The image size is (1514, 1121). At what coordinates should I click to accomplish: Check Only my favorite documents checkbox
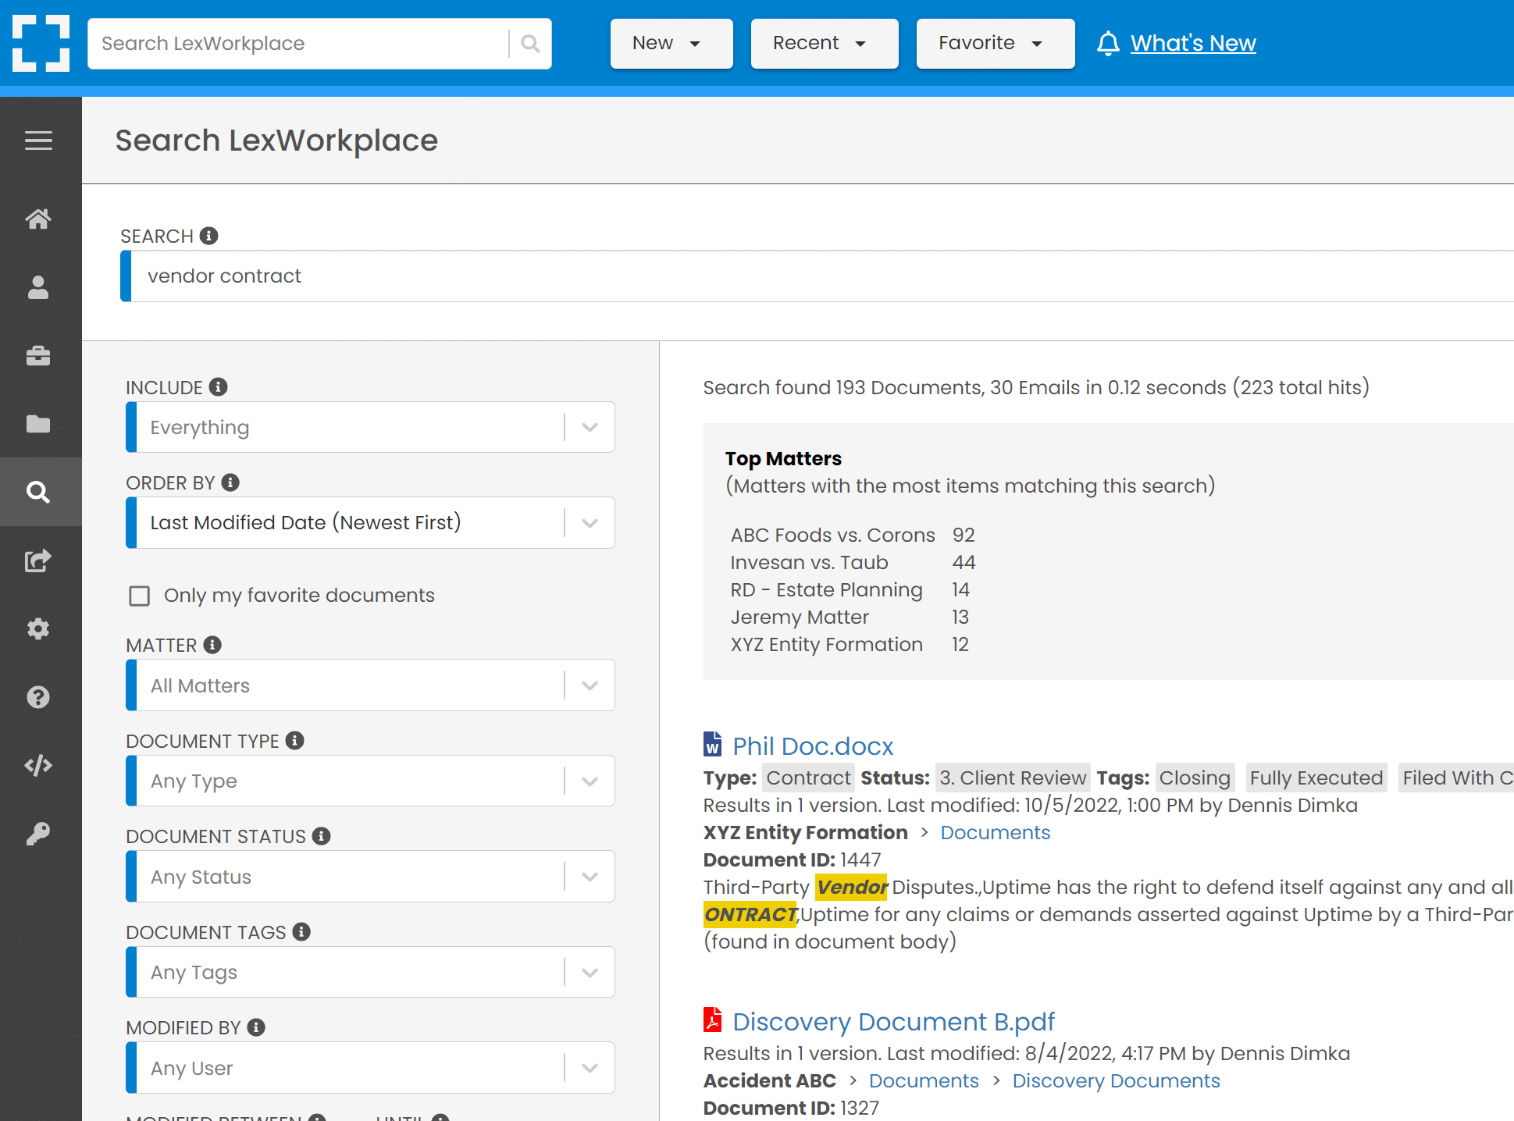pos(140,596)
